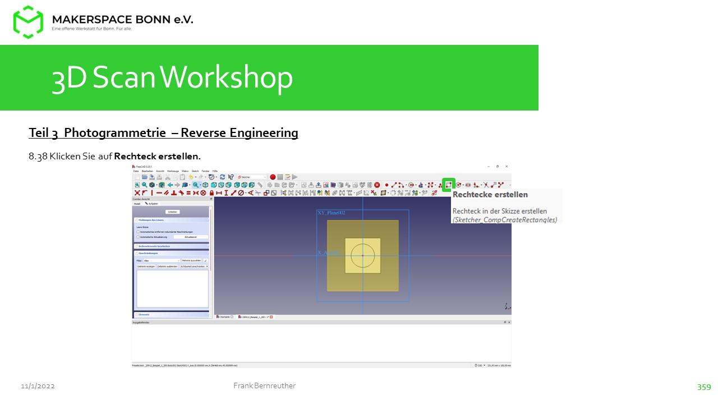Click the circle in the sketch view
The image size is (718, 404).
pos(363,255)
